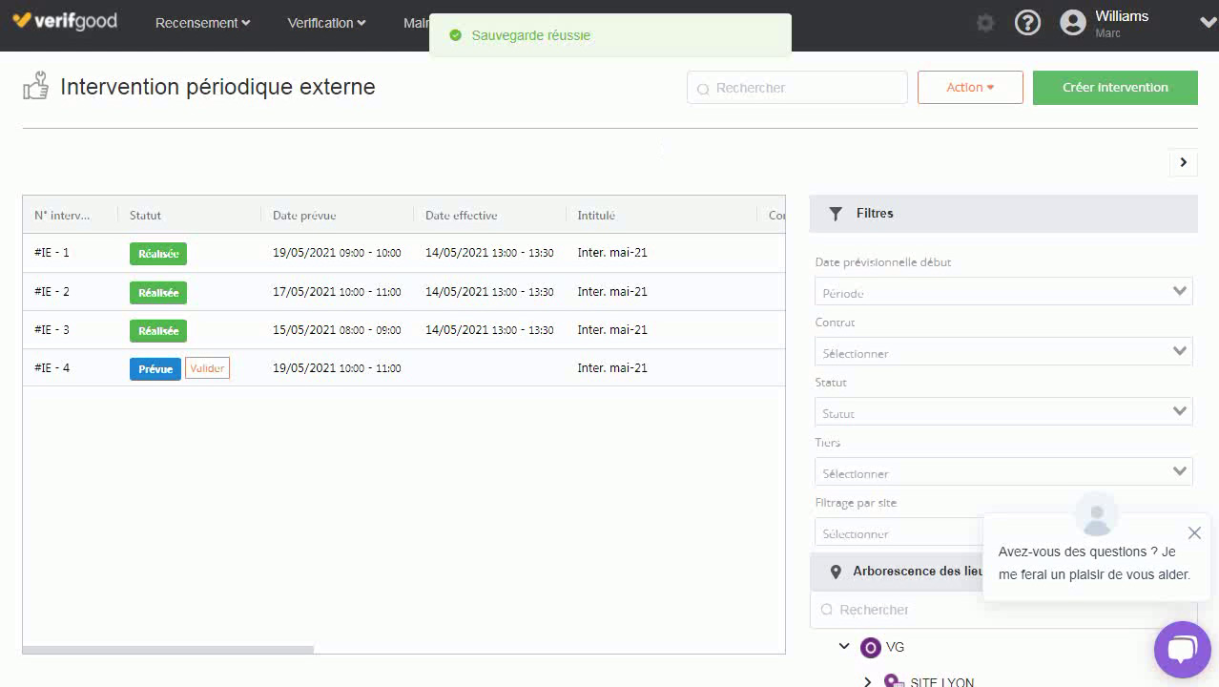Click the main Rechercher search field
This screenshot has height=687, width=1219.
tap(797, 88)
